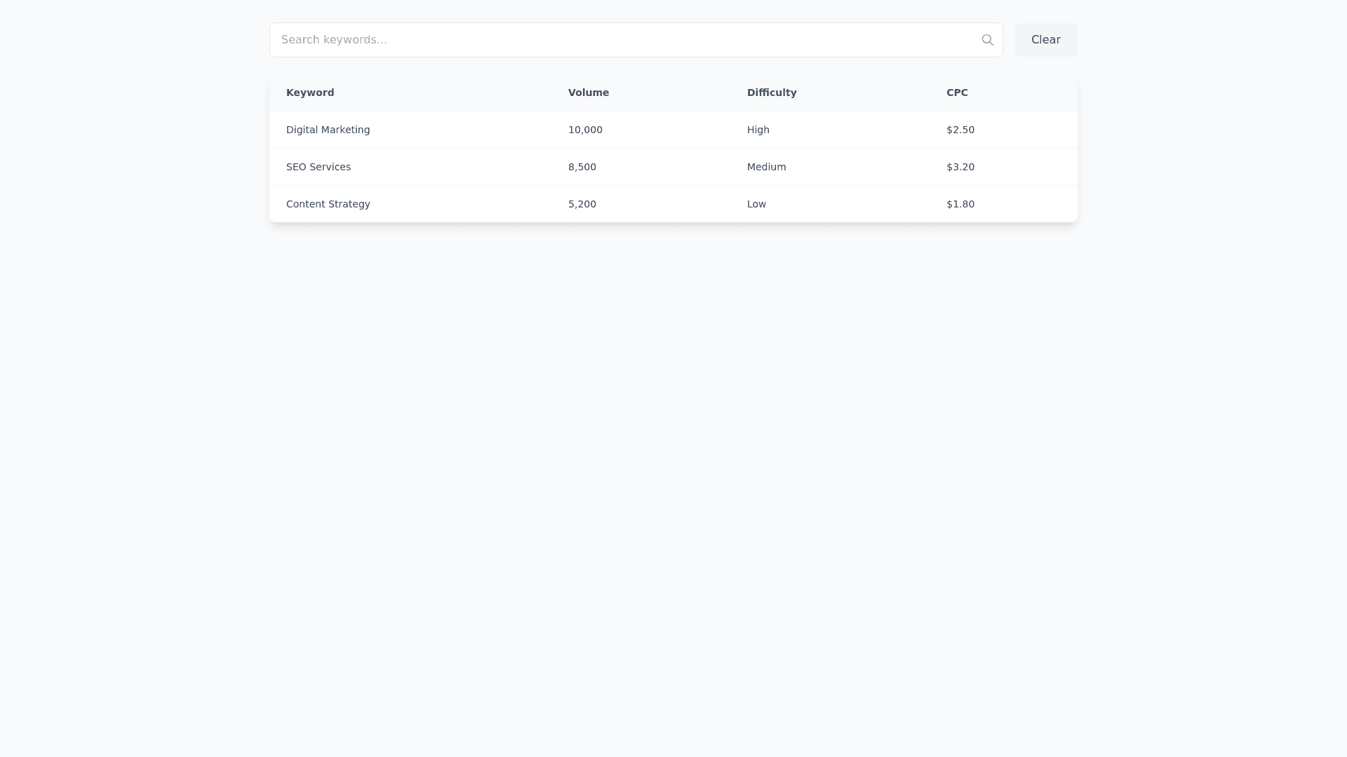The width and height of the screenshot is (1347, 757).
Task: Click the $1.80 CPC value
Action: coord(960,204)
